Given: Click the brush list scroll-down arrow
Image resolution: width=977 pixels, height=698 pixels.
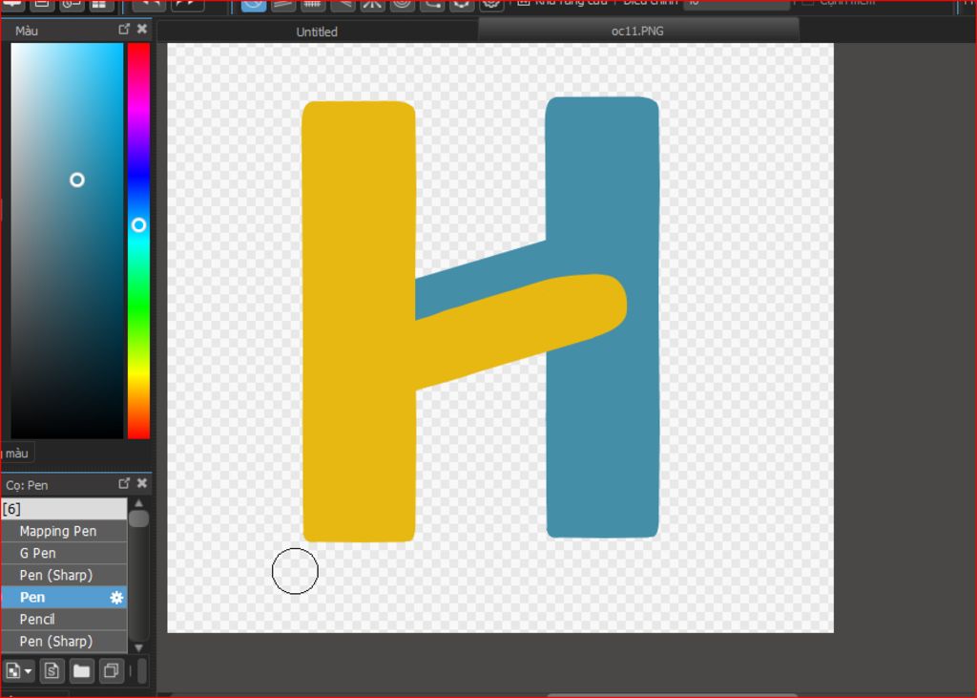Looking at the screenshot, I should (139, 647).
